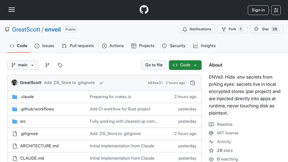The width and height of the screenshot is (288, 162).
Task: Open the .claude folder
Action: 27,97
